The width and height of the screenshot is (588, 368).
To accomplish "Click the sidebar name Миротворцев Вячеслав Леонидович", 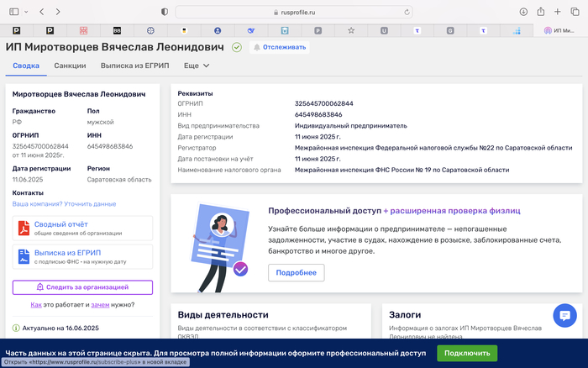I will point(79,94).
